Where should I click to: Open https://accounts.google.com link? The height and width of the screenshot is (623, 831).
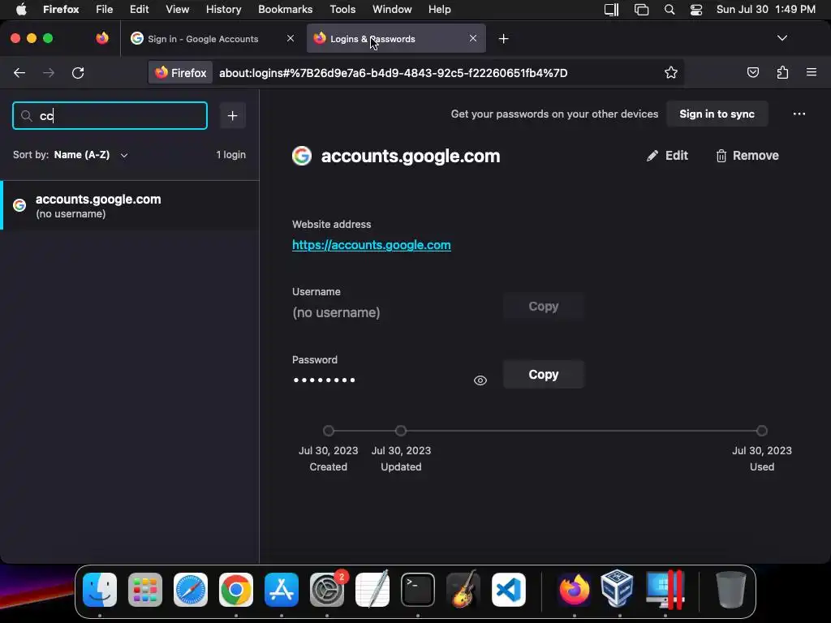click(372, 245)
